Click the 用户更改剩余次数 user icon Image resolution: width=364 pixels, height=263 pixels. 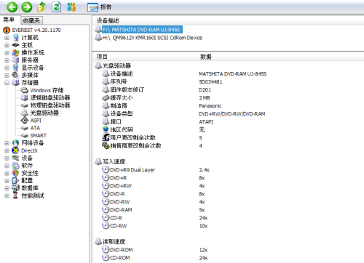coord(106,137)
